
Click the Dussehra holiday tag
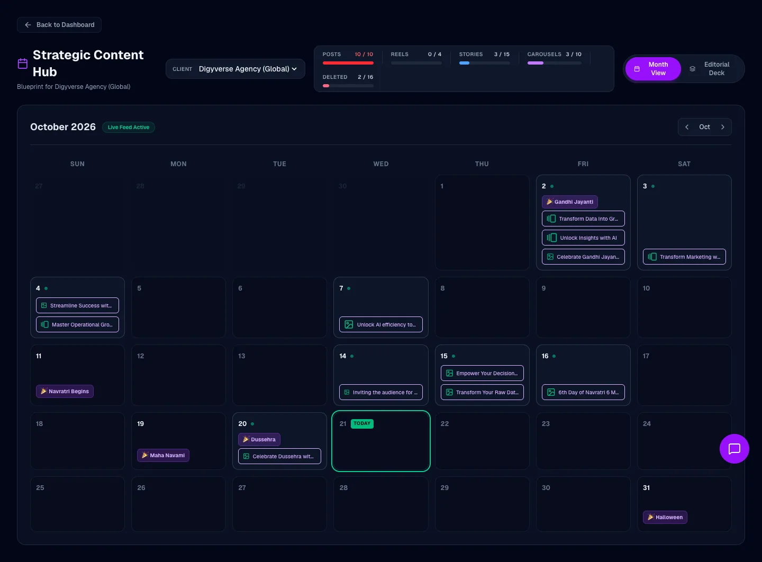coord(259,439)
